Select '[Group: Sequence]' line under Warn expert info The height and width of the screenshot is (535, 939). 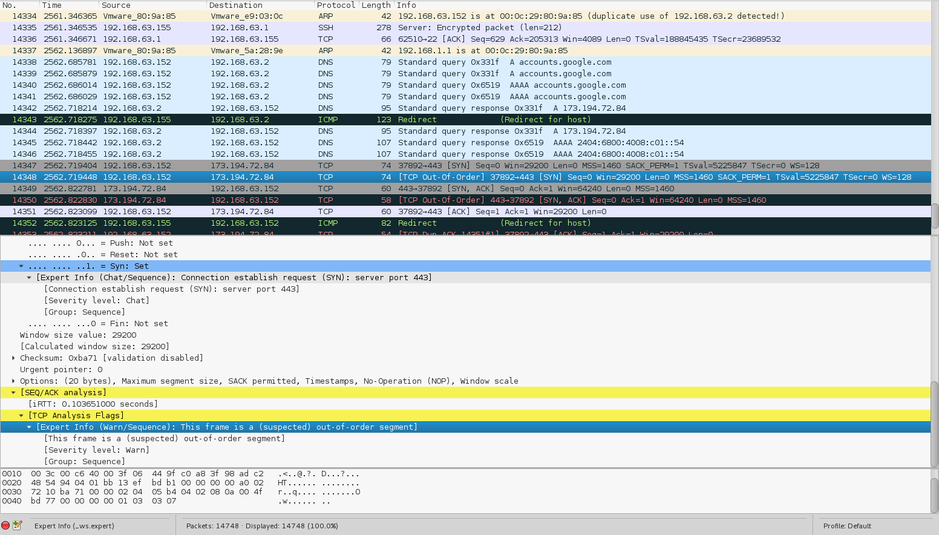point(84,462)
